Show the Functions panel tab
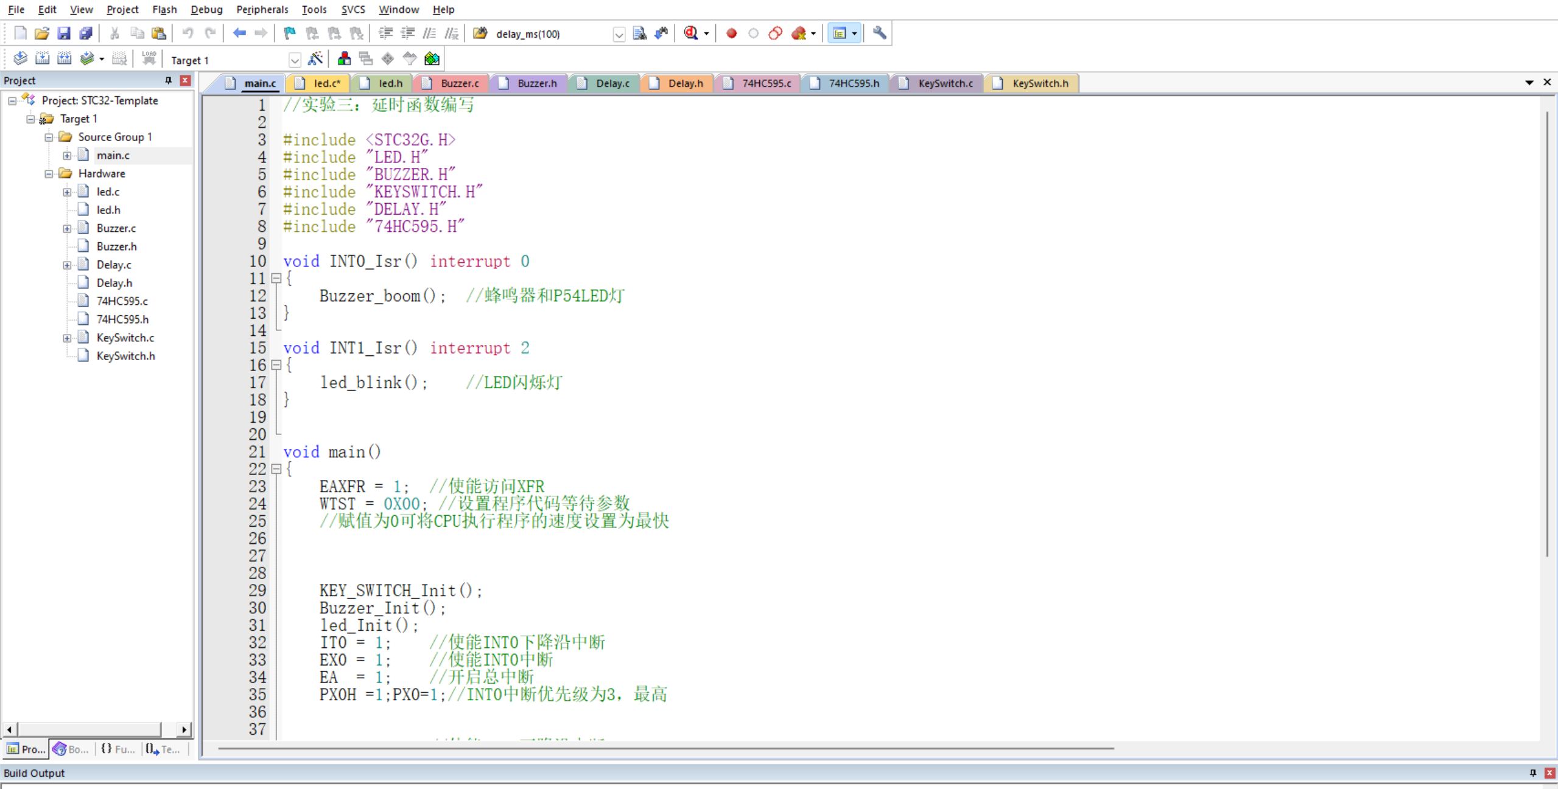 click(x=118, y=749)
